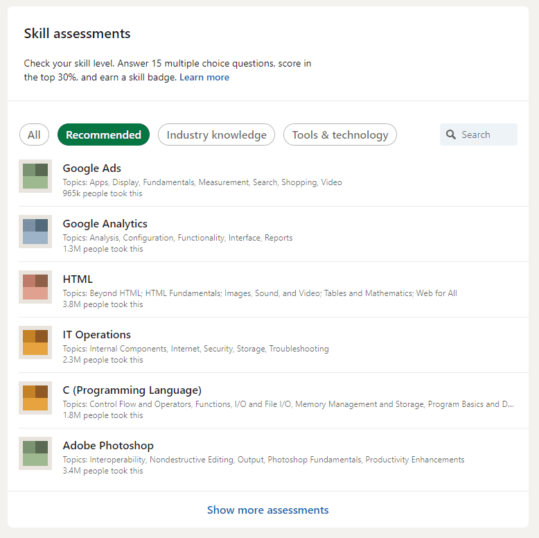This screenshot has width=539, height=538.
Task: Select the Industry knowledge filter
Action: tap(217, 134)
